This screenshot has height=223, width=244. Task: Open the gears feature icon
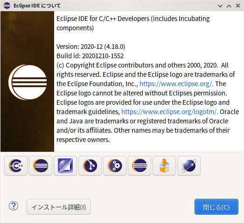click(115, 166)
